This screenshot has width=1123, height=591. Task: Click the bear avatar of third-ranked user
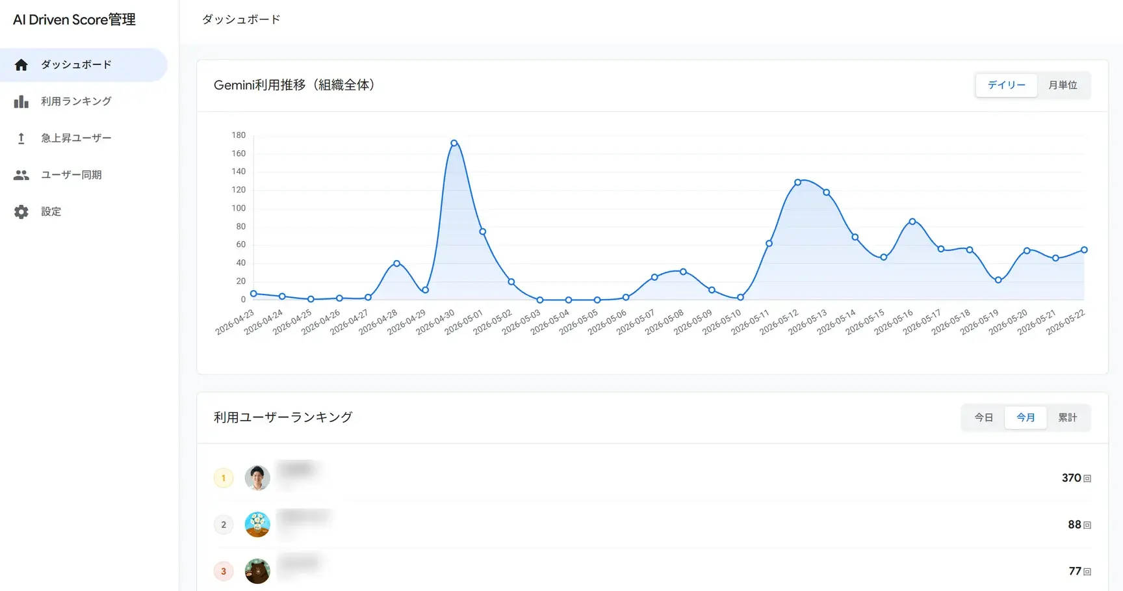click(x=257, y=571)
